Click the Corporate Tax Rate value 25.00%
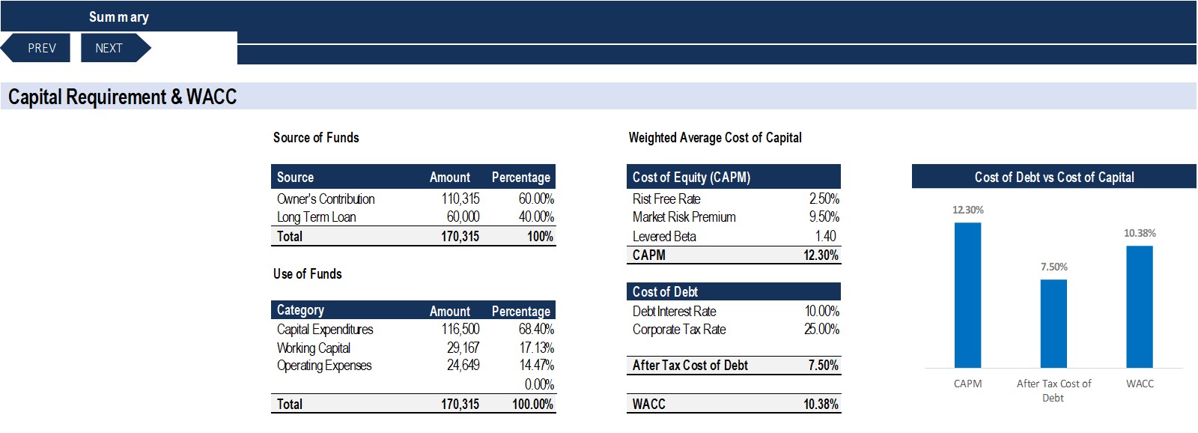Viewport: 1198px width, 433px height. (822, 329)
